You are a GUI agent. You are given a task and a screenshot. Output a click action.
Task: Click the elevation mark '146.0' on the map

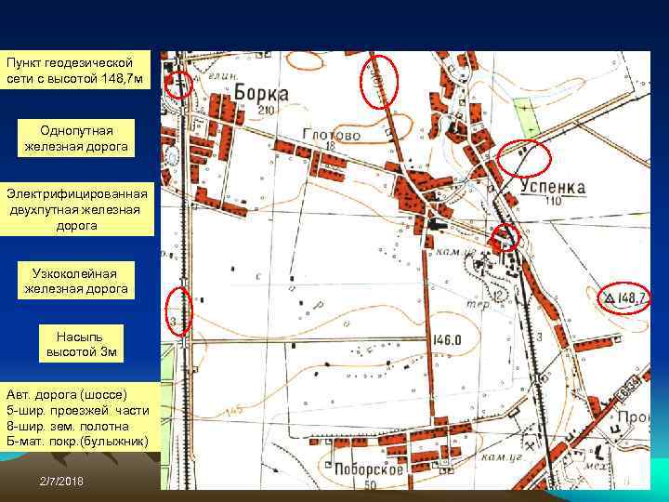[447, 340]
